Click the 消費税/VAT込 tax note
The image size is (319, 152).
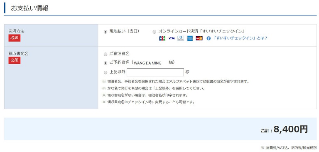(289, 147)
